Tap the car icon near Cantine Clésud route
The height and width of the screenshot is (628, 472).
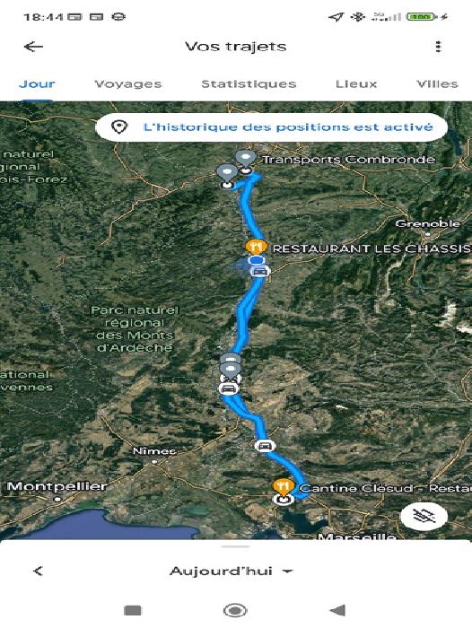[265, 445]
